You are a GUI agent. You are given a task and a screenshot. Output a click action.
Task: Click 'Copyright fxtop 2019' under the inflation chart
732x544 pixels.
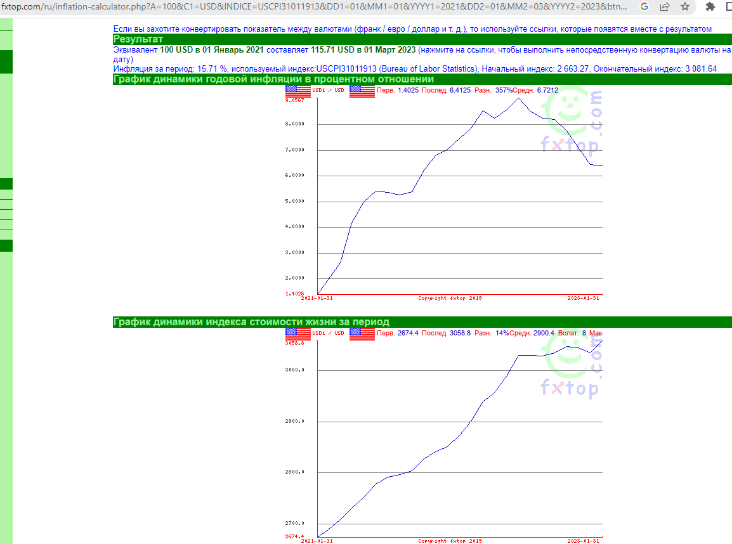450,298
